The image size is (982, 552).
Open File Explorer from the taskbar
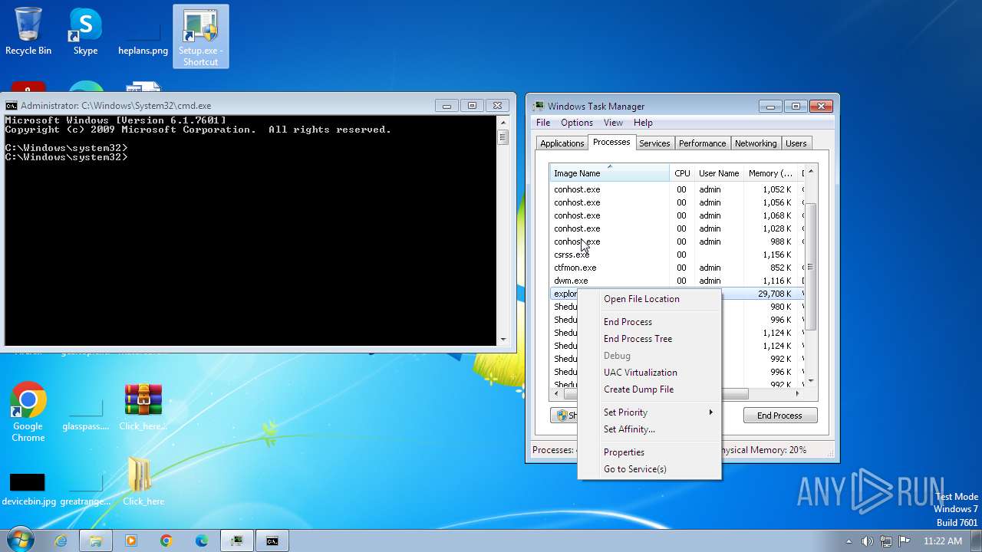[x=96, y=540]
